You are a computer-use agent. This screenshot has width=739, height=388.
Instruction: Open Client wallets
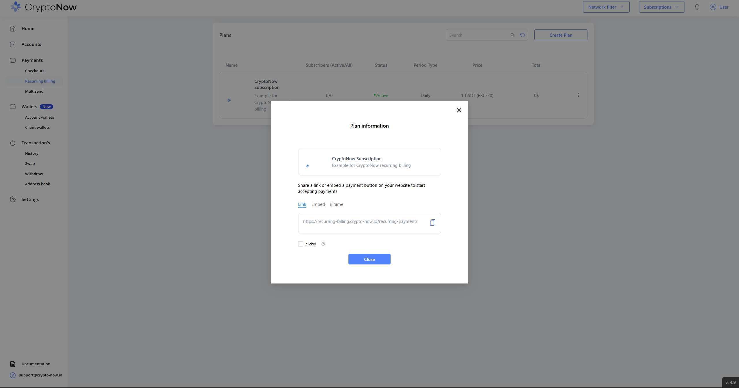(x=37, y=127)
